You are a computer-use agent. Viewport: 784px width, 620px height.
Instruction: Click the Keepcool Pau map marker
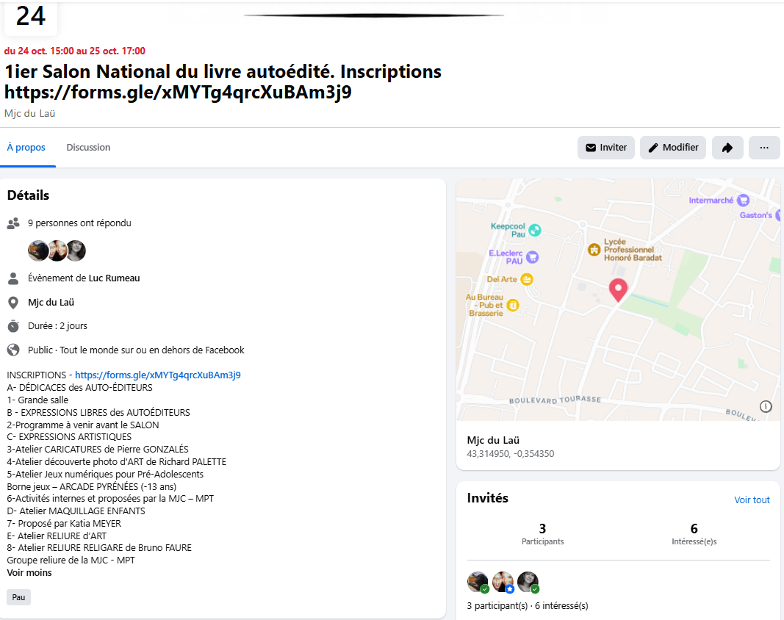pos(535,230)
